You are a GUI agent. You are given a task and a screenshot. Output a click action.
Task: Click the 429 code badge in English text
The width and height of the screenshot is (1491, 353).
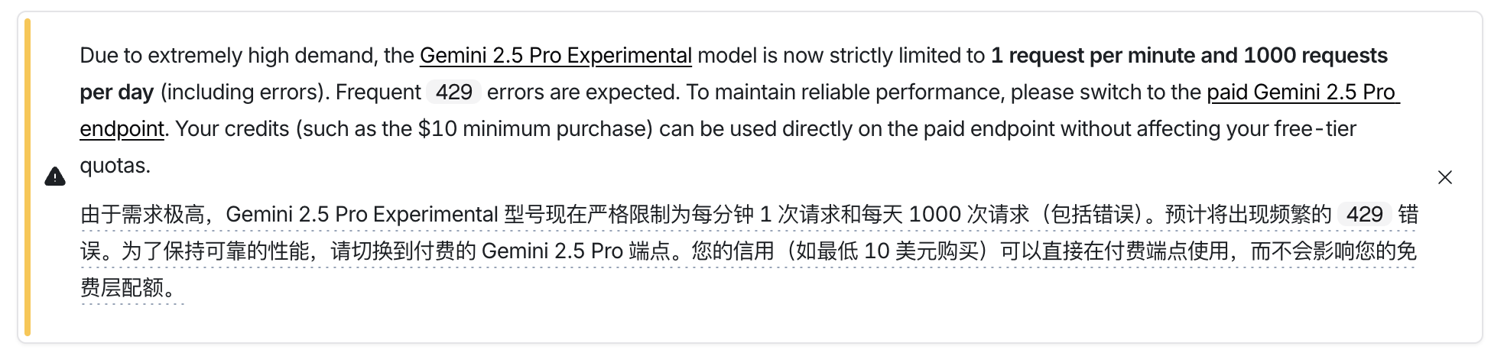coord(453,92)
